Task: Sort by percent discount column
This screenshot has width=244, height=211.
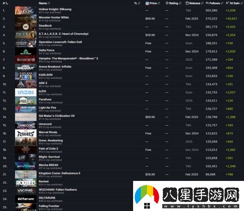Action: point(137,3)
